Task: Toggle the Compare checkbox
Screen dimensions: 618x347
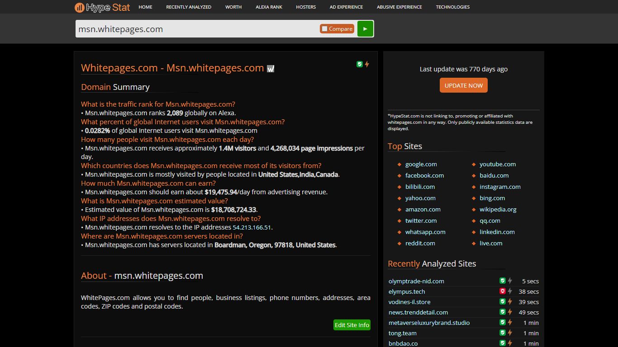Action: 324,29
